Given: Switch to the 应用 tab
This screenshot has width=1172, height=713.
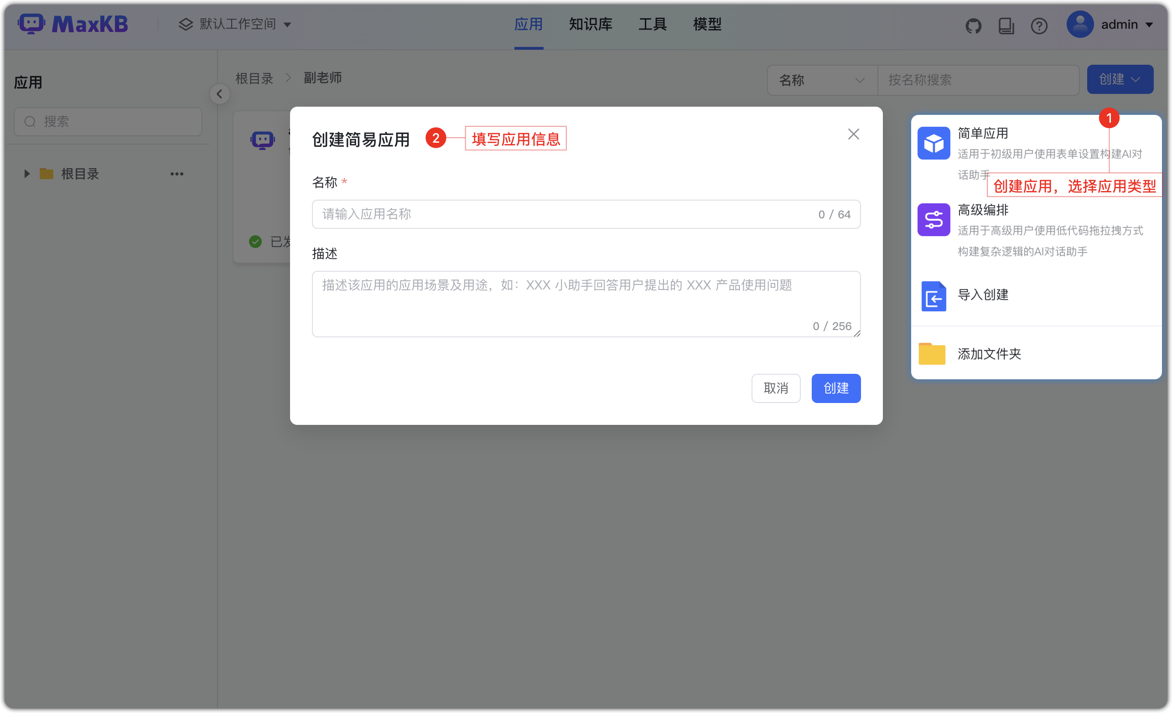Looking at the screenshot, I should point(529,24).
